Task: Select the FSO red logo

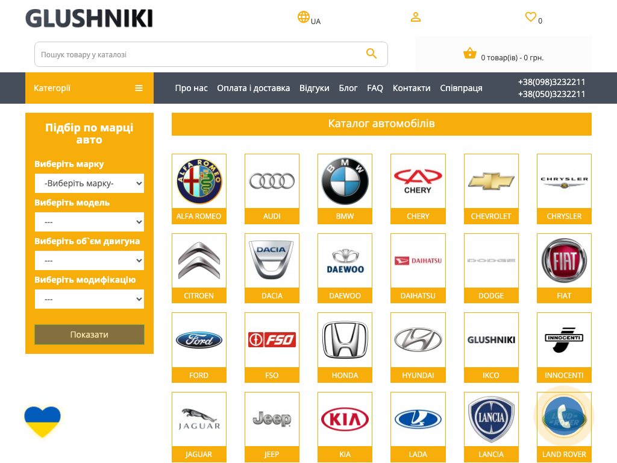Action: (x=272, y=340)
